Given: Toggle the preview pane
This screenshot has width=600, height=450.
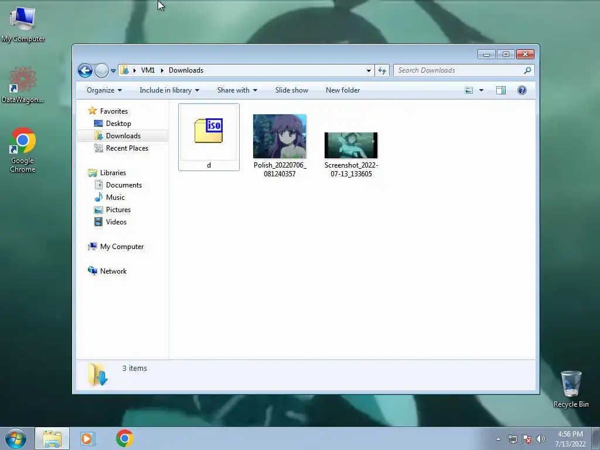Looking at the screenshot, I should tap(501, 90).
